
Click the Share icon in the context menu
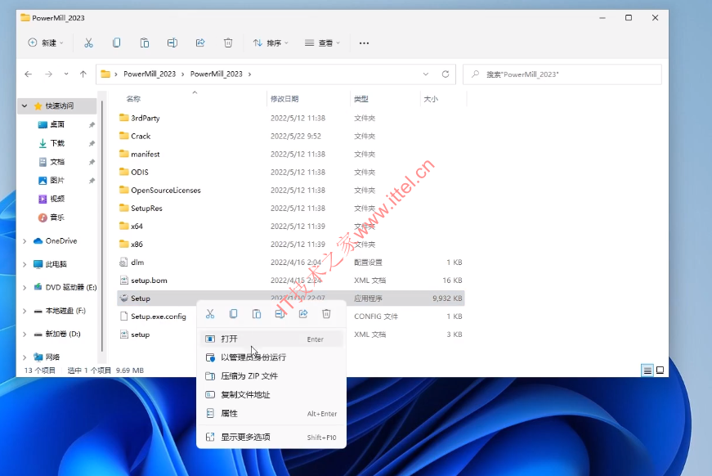tap(303, 314)
